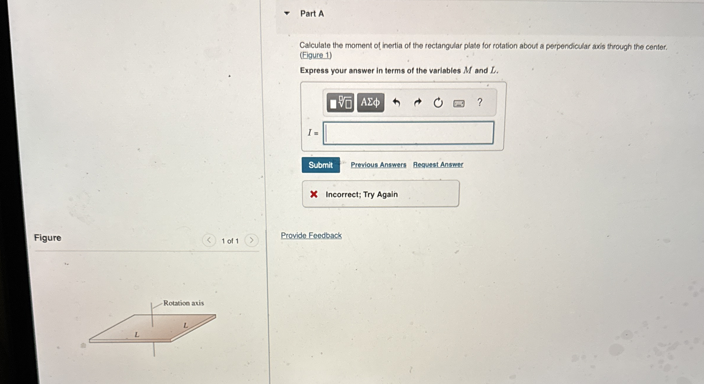
Task: Collapse the Part A section triangle
Action: tap(287, 13)
